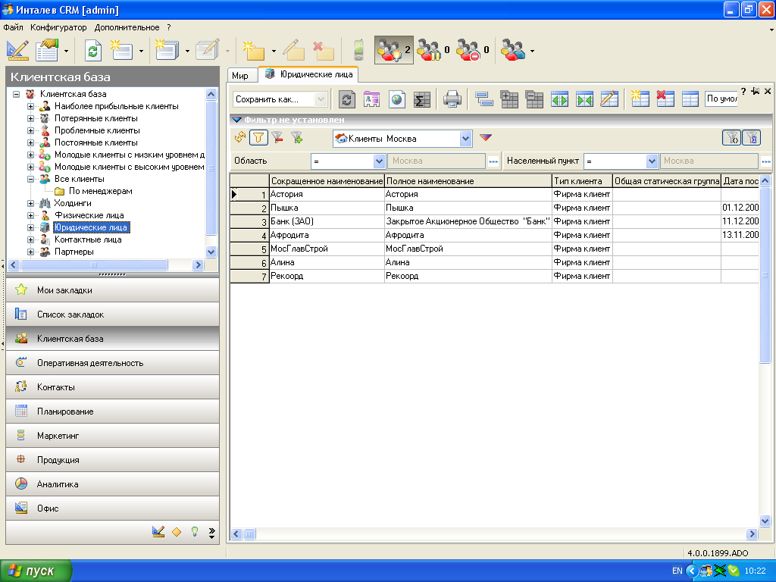The height and width of the screenshot is (582, 776).
Task: Click the document with hand icon
Action: 47,51
